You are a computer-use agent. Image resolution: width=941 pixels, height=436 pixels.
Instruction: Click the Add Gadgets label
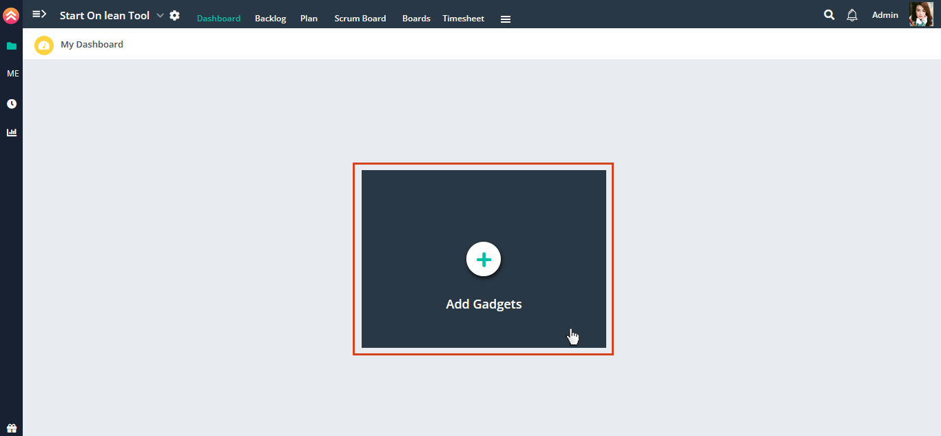[484, 304]
